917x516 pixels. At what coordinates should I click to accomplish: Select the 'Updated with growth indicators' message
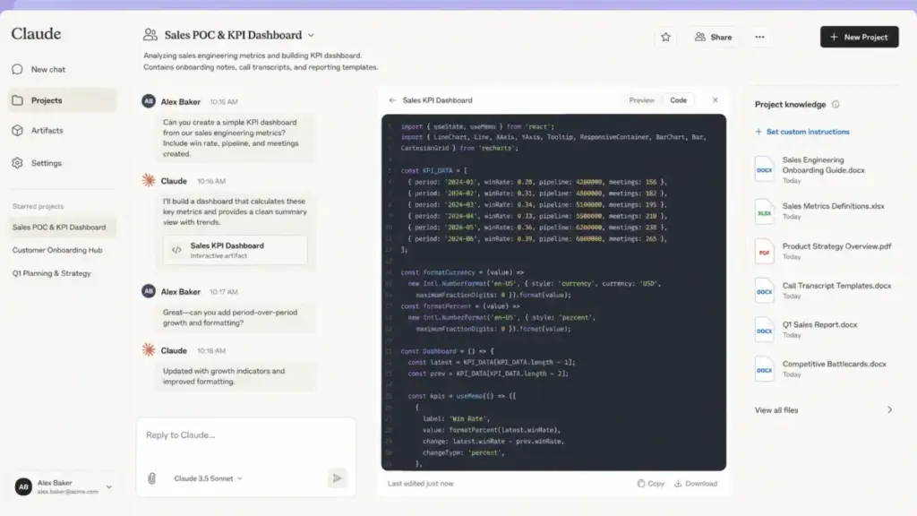[236, 376]
